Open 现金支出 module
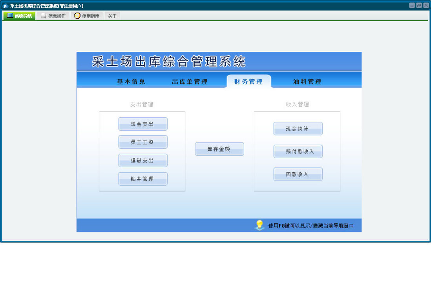Viewport: 431px width, 281px height. click(x=143, y=124)
